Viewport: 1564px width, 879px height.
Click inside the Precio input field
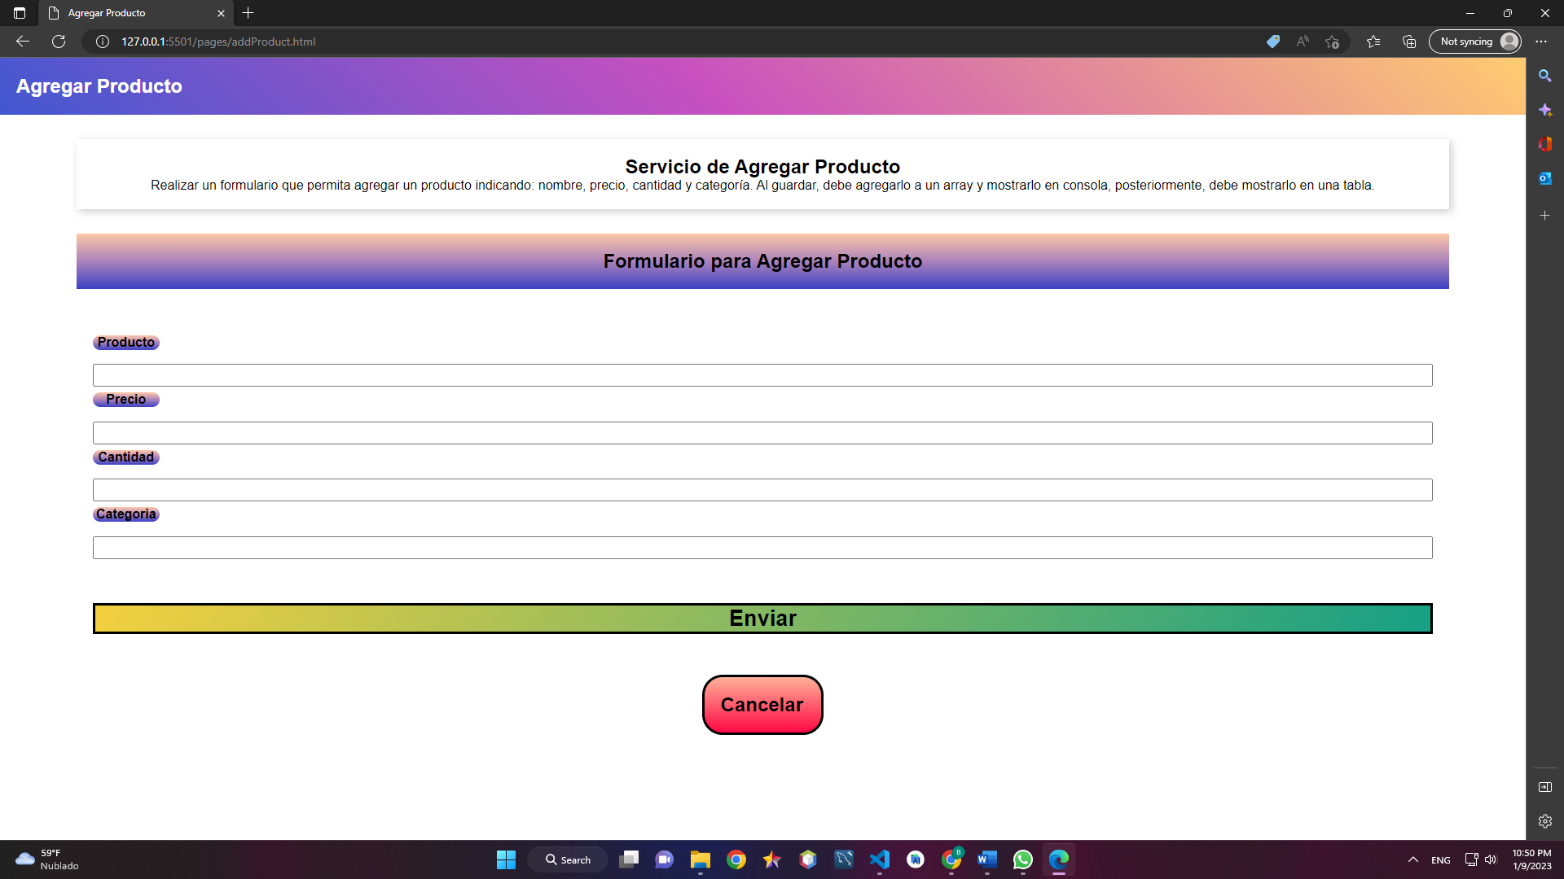point(762,432)
